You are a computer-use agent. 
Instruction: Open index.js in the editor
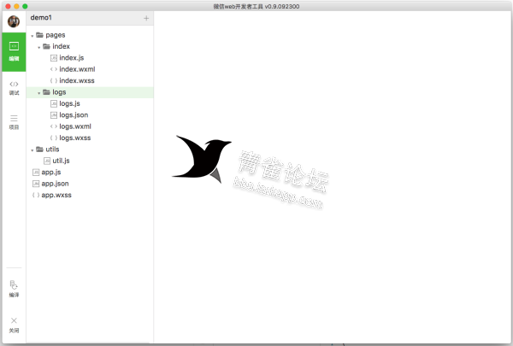pyautogui.click(x=71, y=58)
